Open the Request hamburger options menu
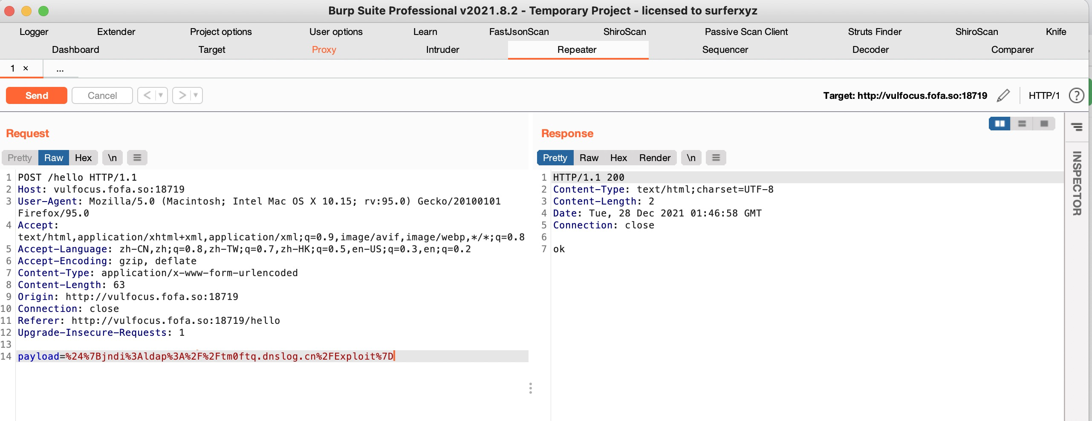This screenshot has width=1092, height=421. pyautogui.click(x=137, y=158)
